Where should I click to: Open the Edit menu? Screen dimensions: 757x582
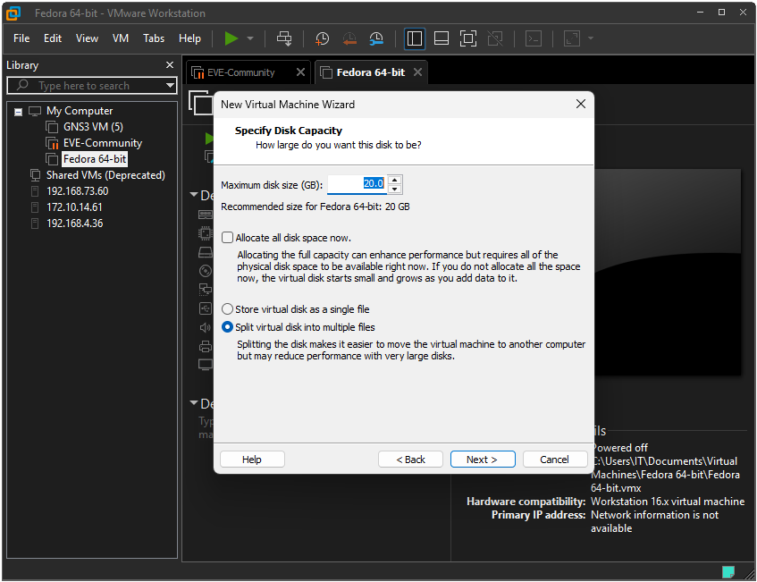[x=53, y=38]
